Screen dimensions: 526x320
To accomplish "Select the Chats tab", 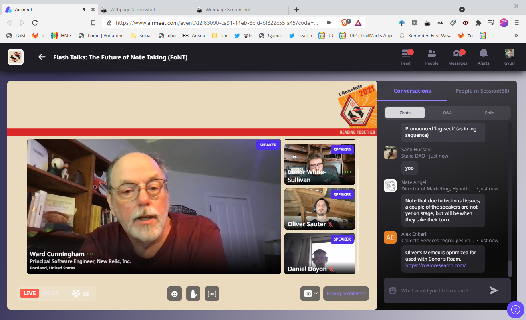I will (405, 113).
